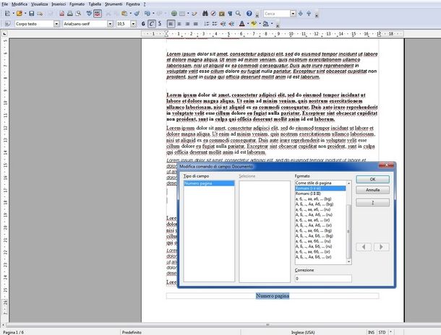Click the New document icon
Viewport: 441px width, 335px height.
click(8, 13)
